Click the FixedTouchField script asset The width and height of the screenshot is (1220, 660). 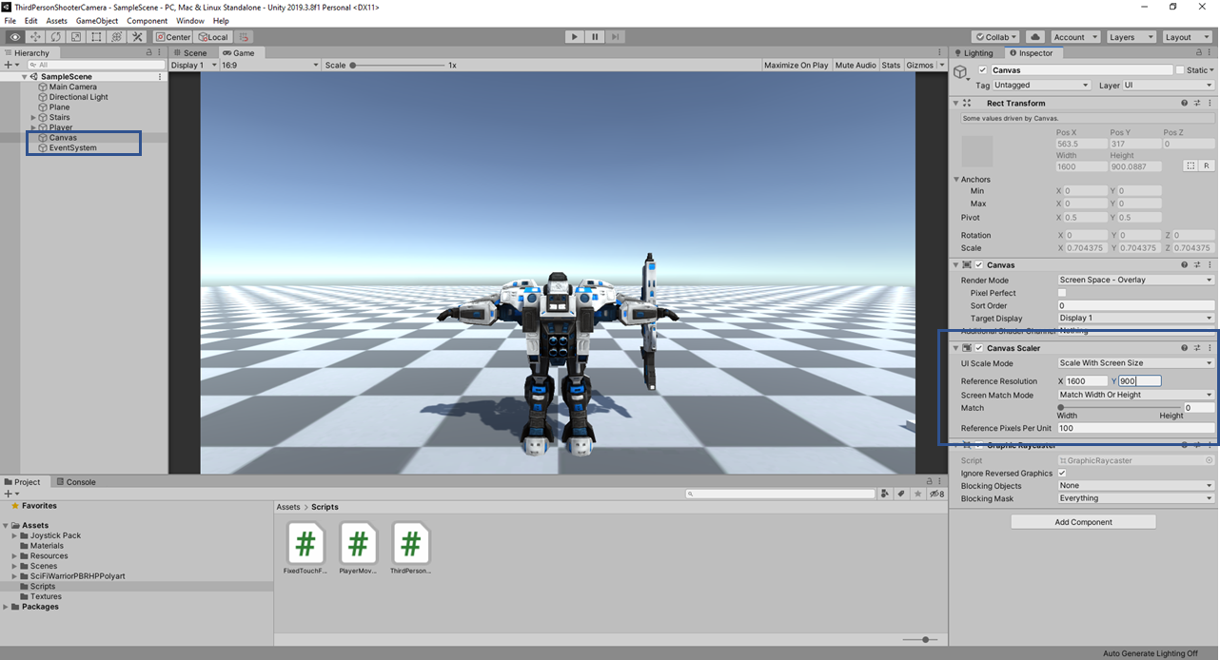(x=305, y=549)
